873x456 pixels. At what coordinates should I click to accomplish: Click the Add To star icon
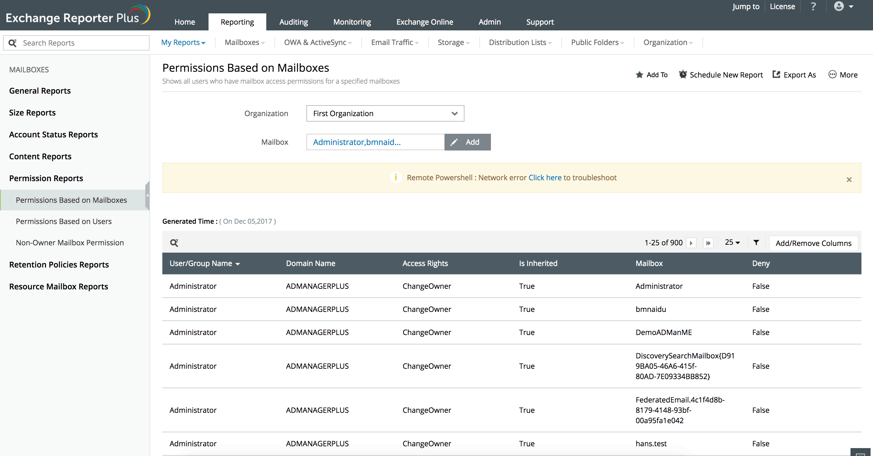(x=640, y=74)
